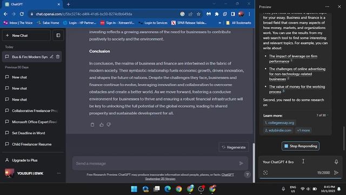346x195 pixels.
Task: Open Google Chrome from taskbar
Action: tap(179, 189)
